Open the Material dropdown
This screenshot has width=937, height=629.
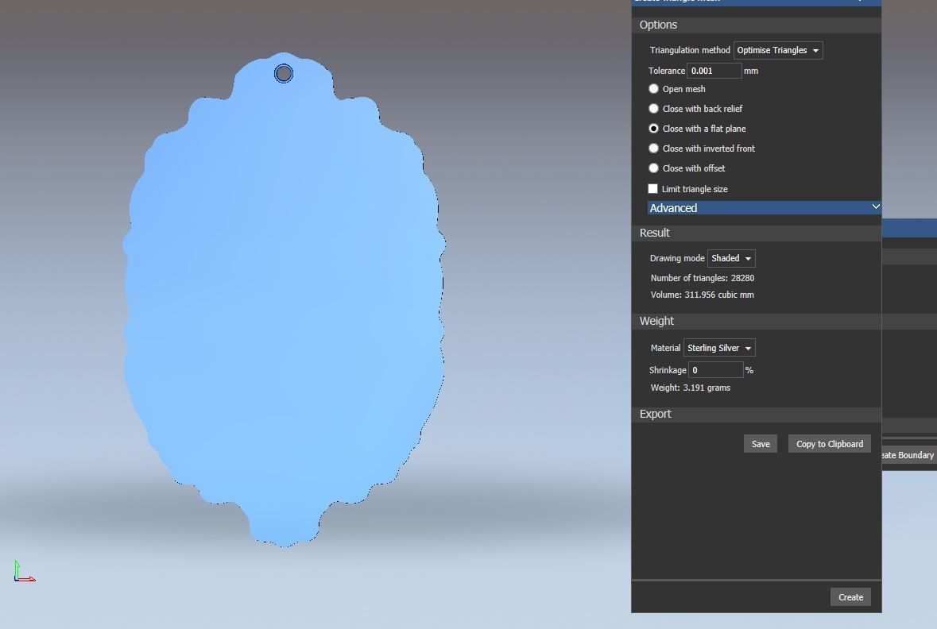tap(719, 348)
